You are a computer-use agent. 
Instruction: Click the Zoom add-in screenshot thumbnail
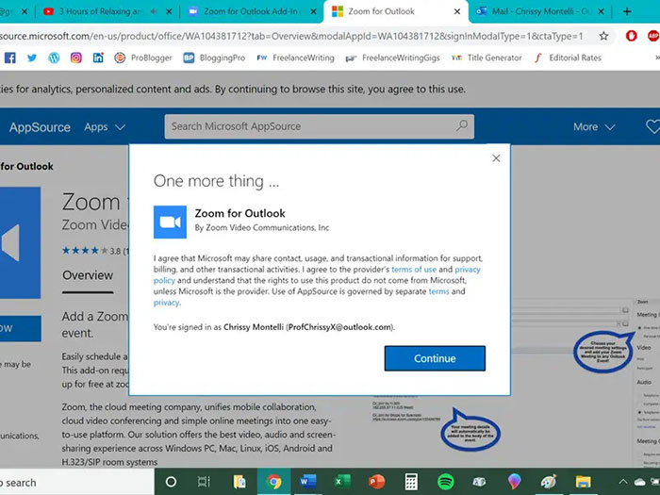516,381
